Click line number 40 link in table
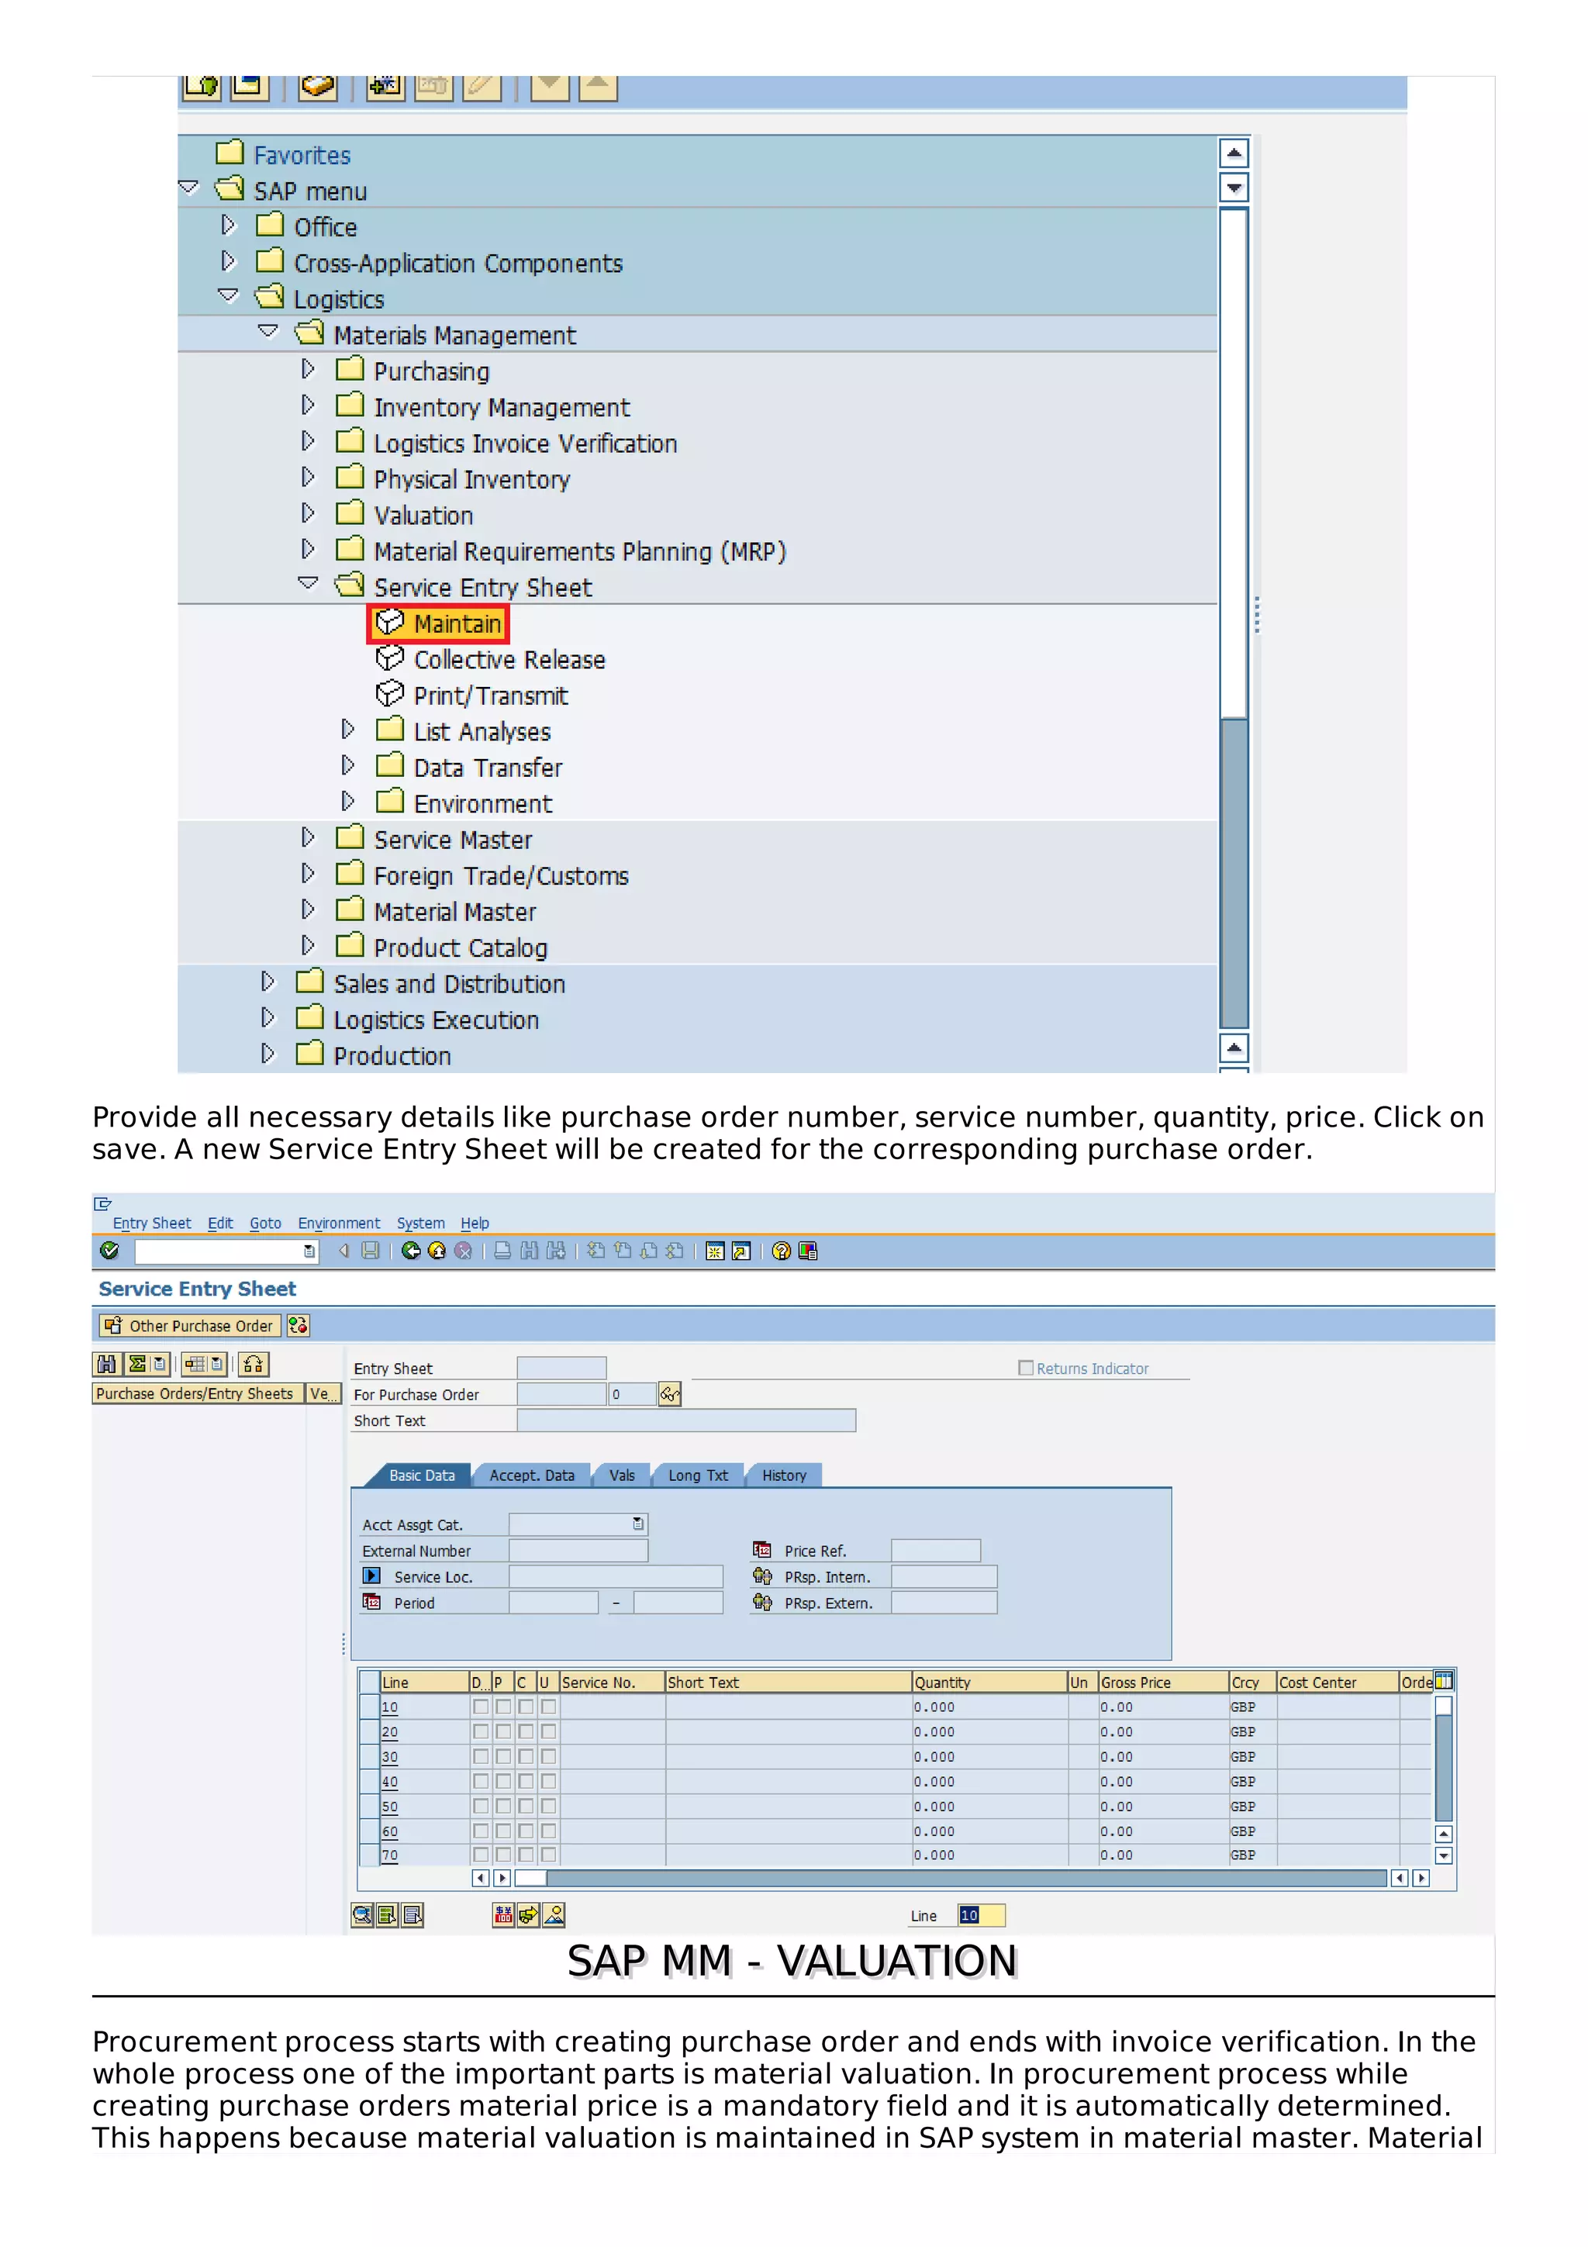1588x2247 pixels. [389, 1781]
